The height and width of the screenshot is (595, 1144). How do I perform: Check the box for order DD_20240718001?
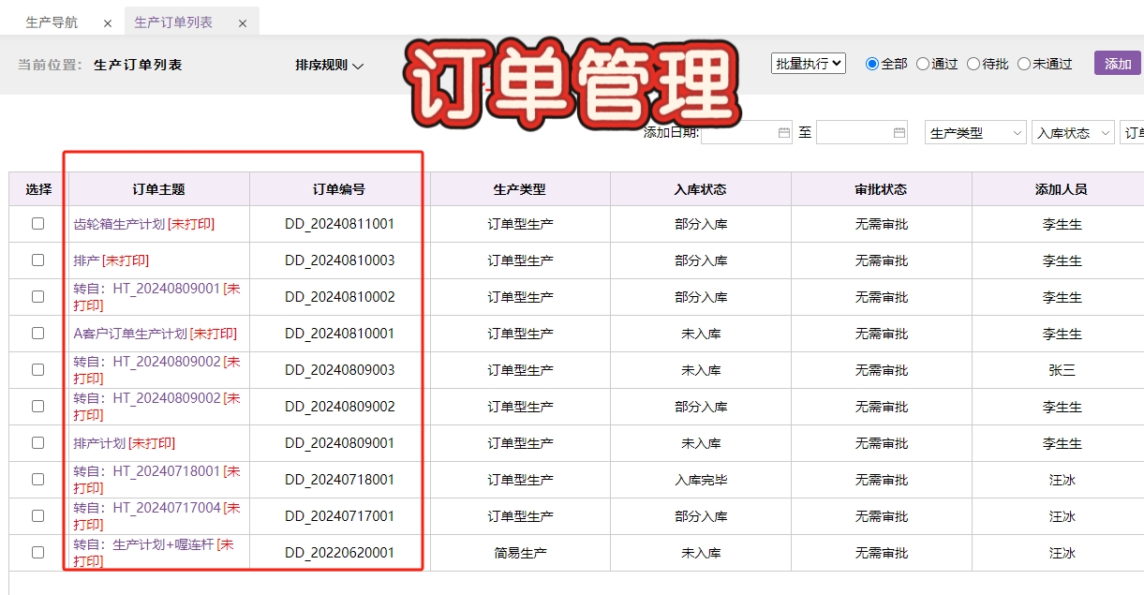click(x=38, y=480)
